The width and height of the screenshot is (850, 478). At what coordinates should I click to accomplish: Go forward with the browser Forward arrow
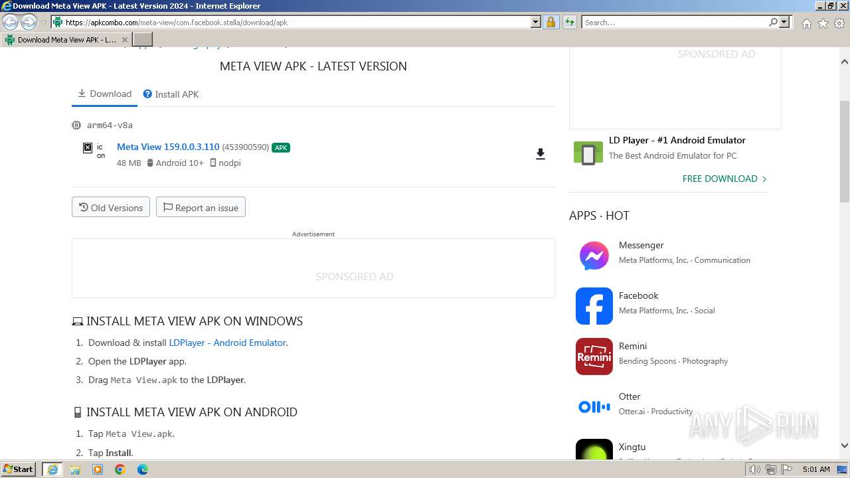[29, 23]
